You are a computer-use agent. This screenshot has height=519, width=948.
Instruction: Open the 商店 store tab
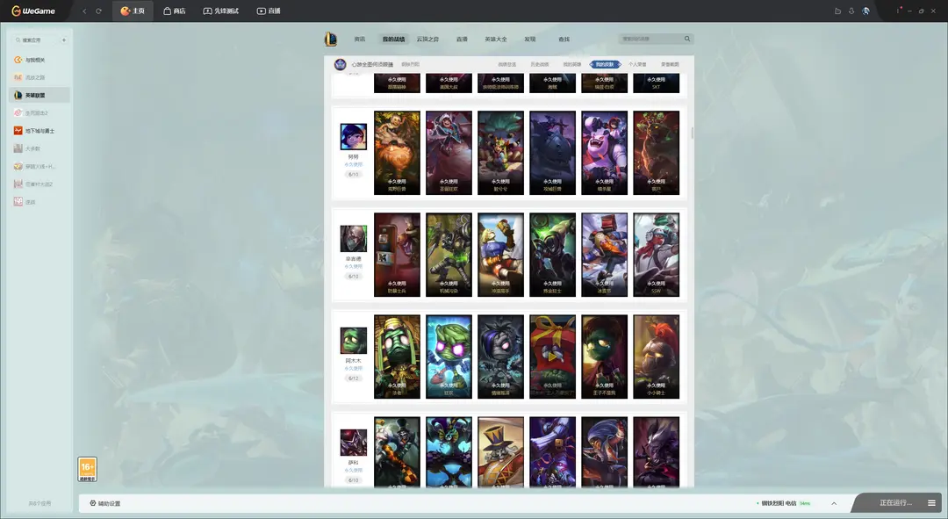174,11
